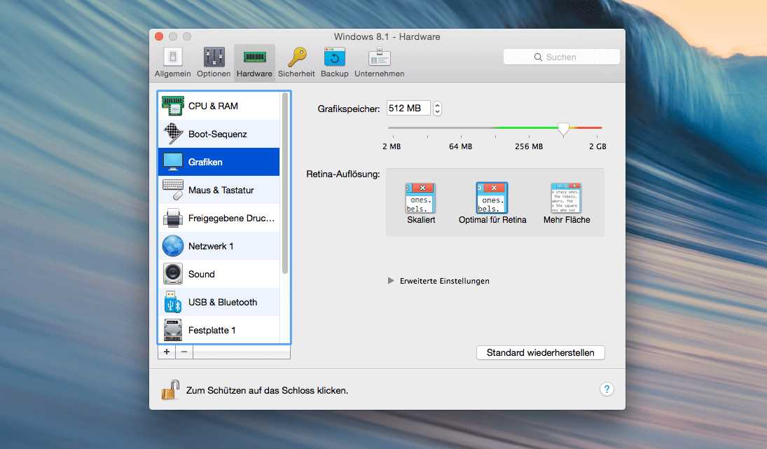
Task: Click the USB & Bluetooth icon
Action: (173, 303)
